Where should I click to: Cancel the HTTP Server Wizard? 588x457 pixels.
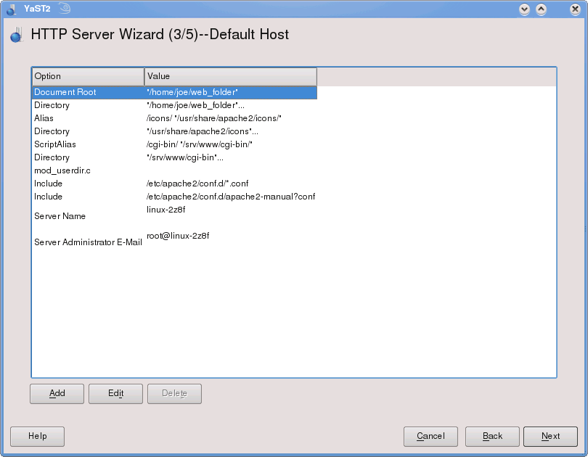[430, 437]
